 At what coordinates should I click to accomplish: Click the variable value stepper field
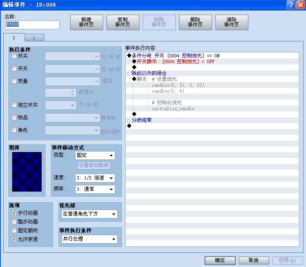pos(61,92)
